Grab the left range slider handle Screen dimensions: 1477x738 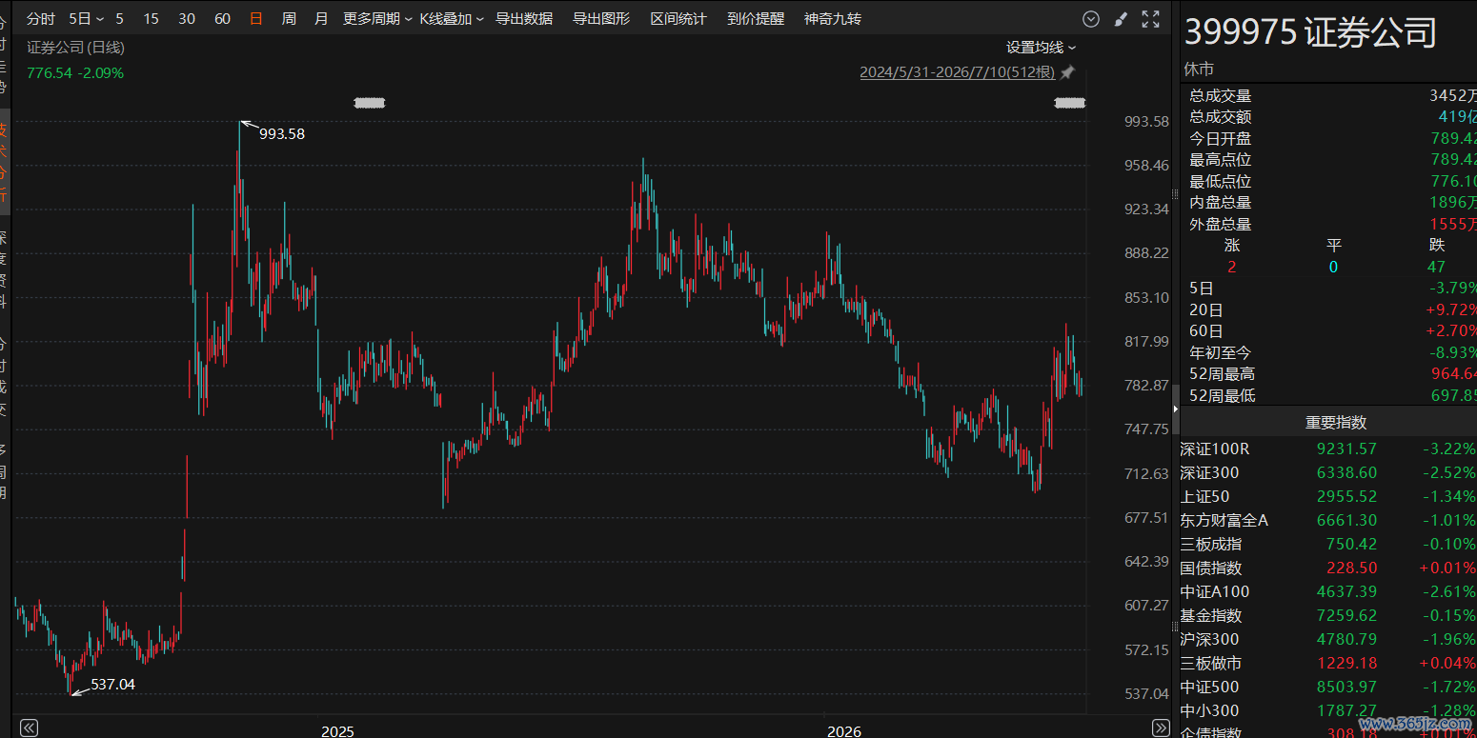click(x=369, y=103)
